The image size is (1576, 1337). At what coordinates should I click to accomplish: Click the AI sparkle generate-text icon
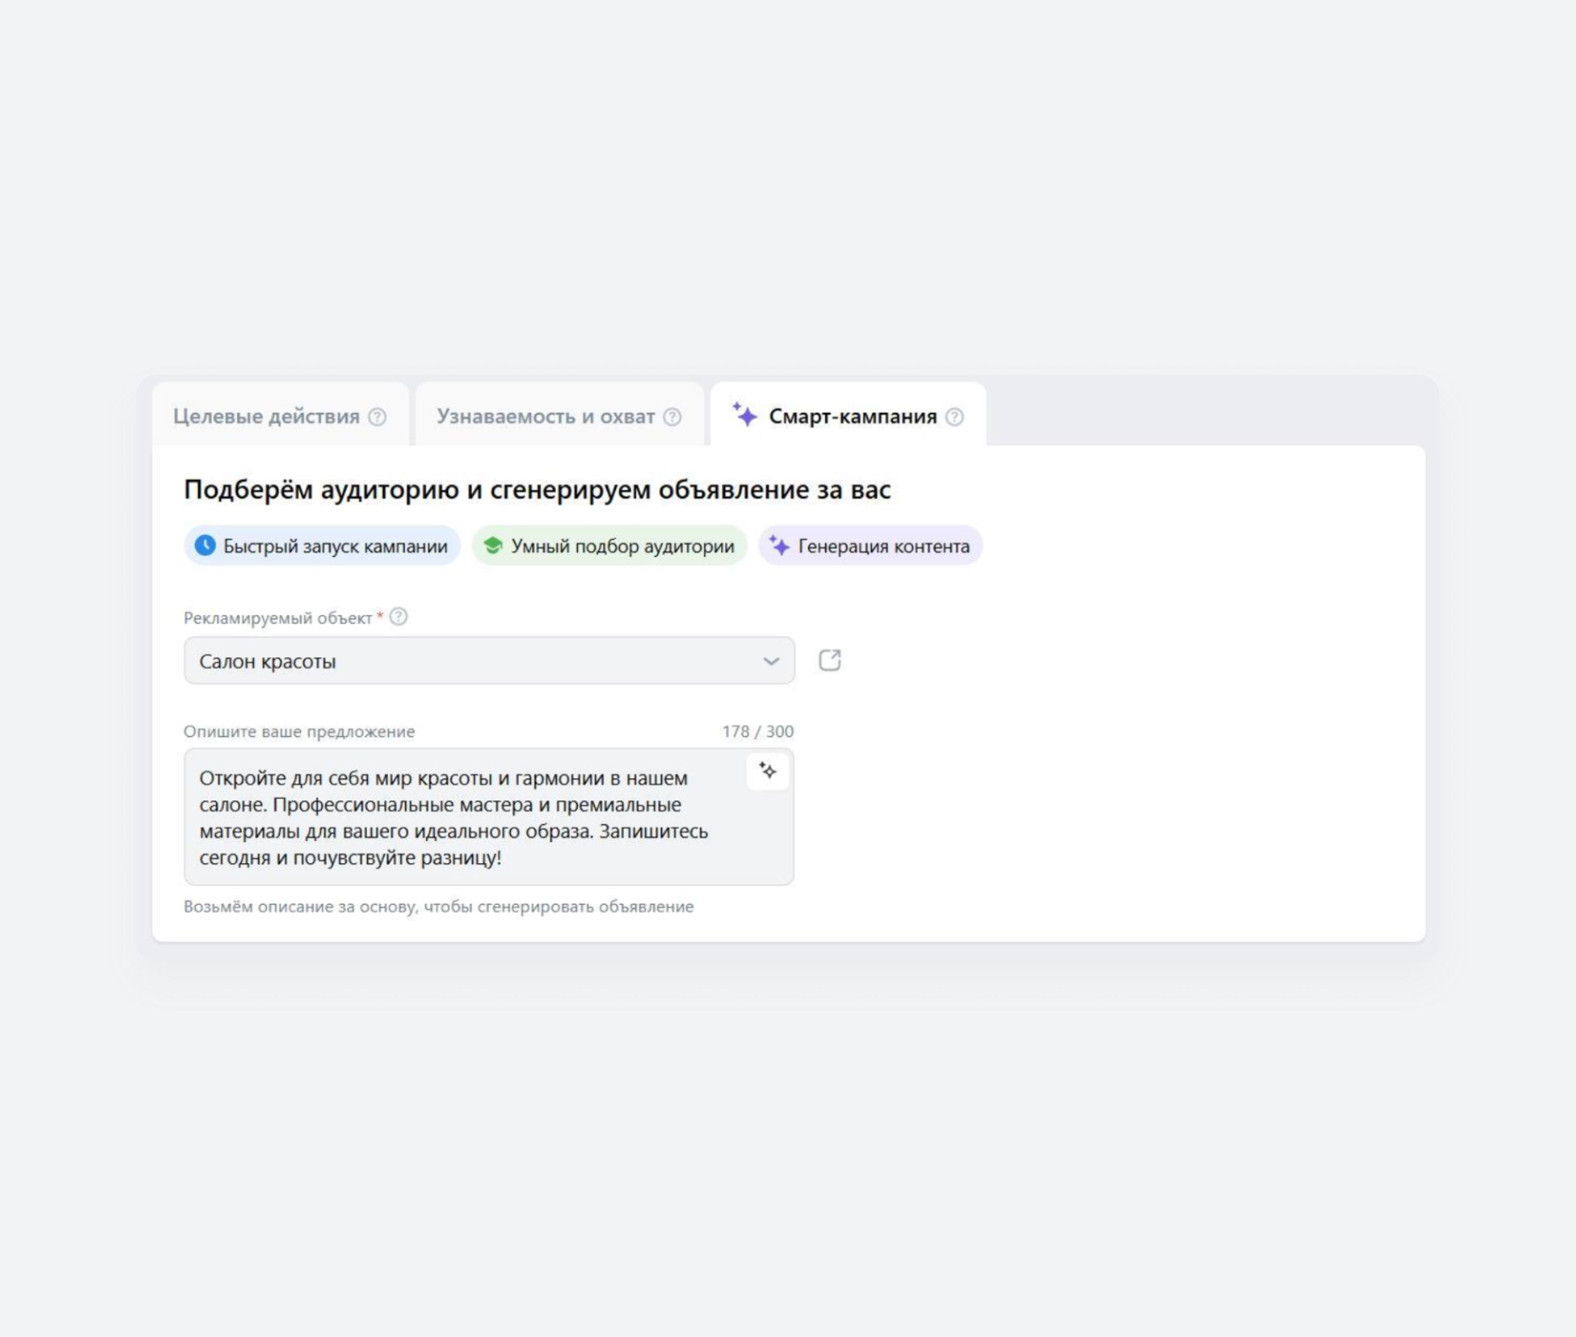tap(767, 771)
